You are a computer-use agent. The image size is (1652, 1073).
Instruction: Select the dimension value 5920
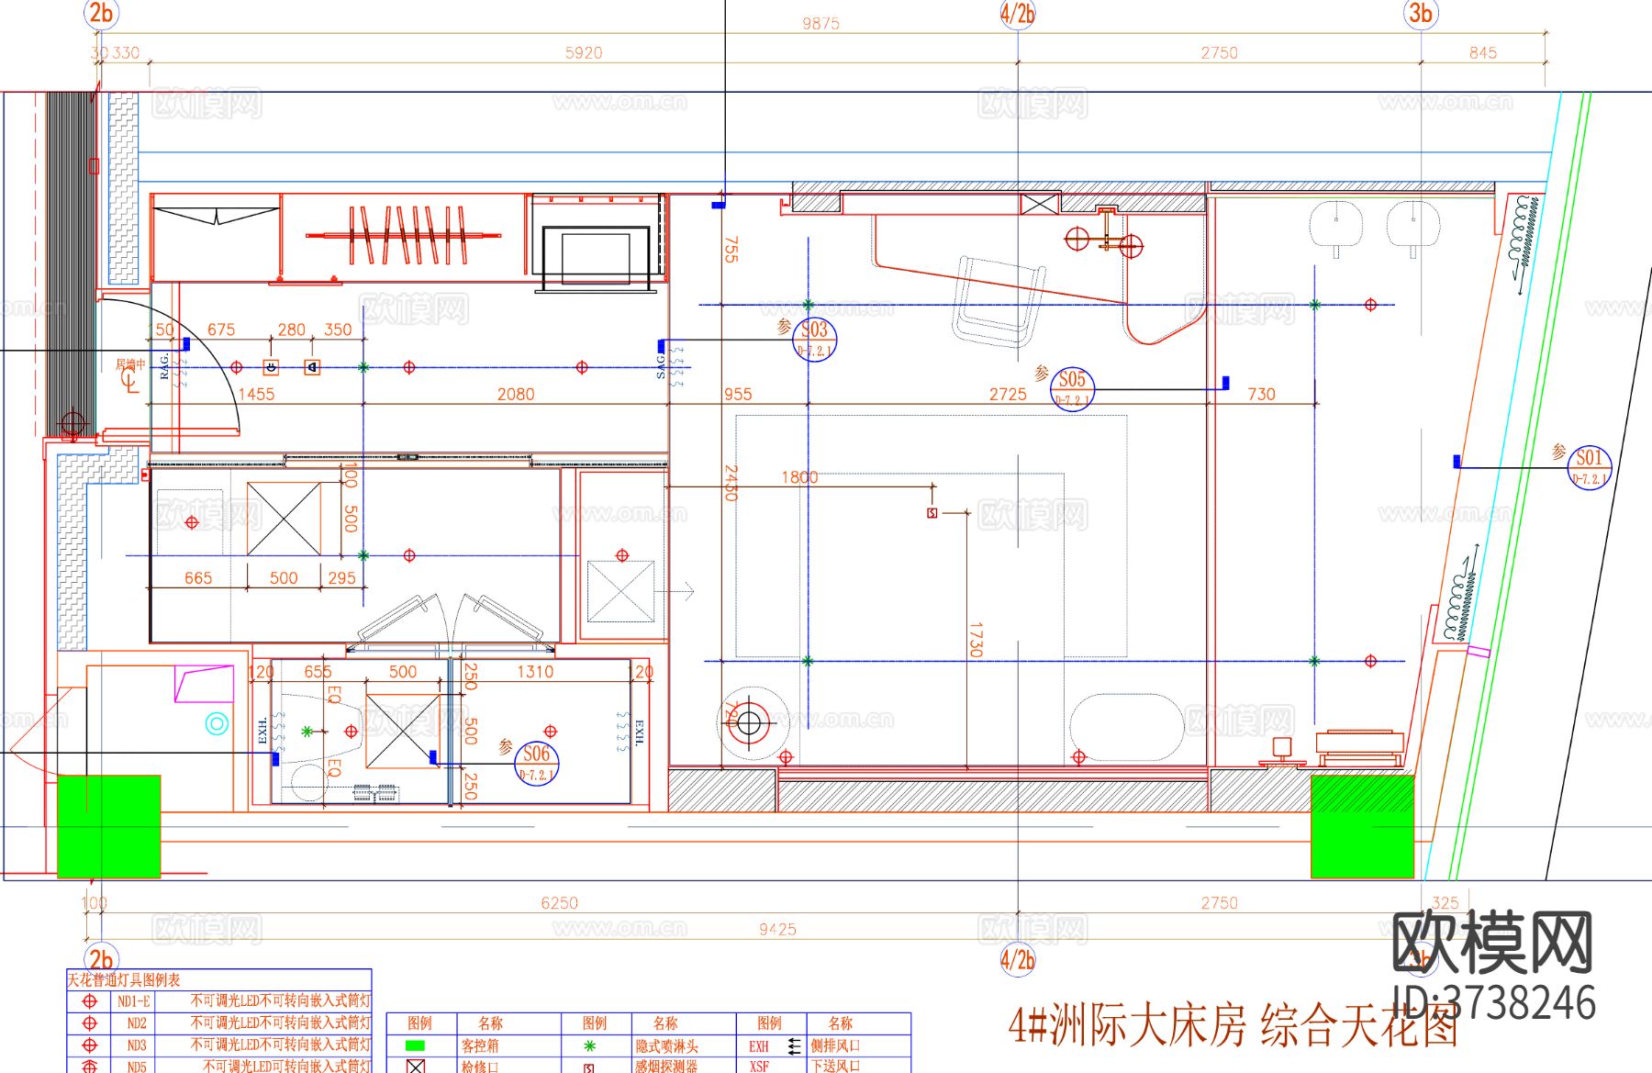[x=584, y=53]
